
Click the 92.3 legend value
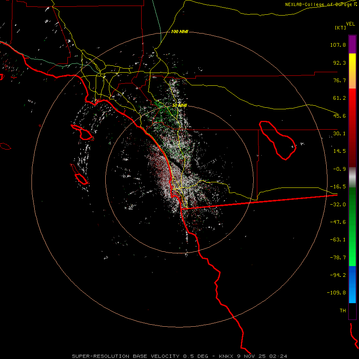pos(339,63)
